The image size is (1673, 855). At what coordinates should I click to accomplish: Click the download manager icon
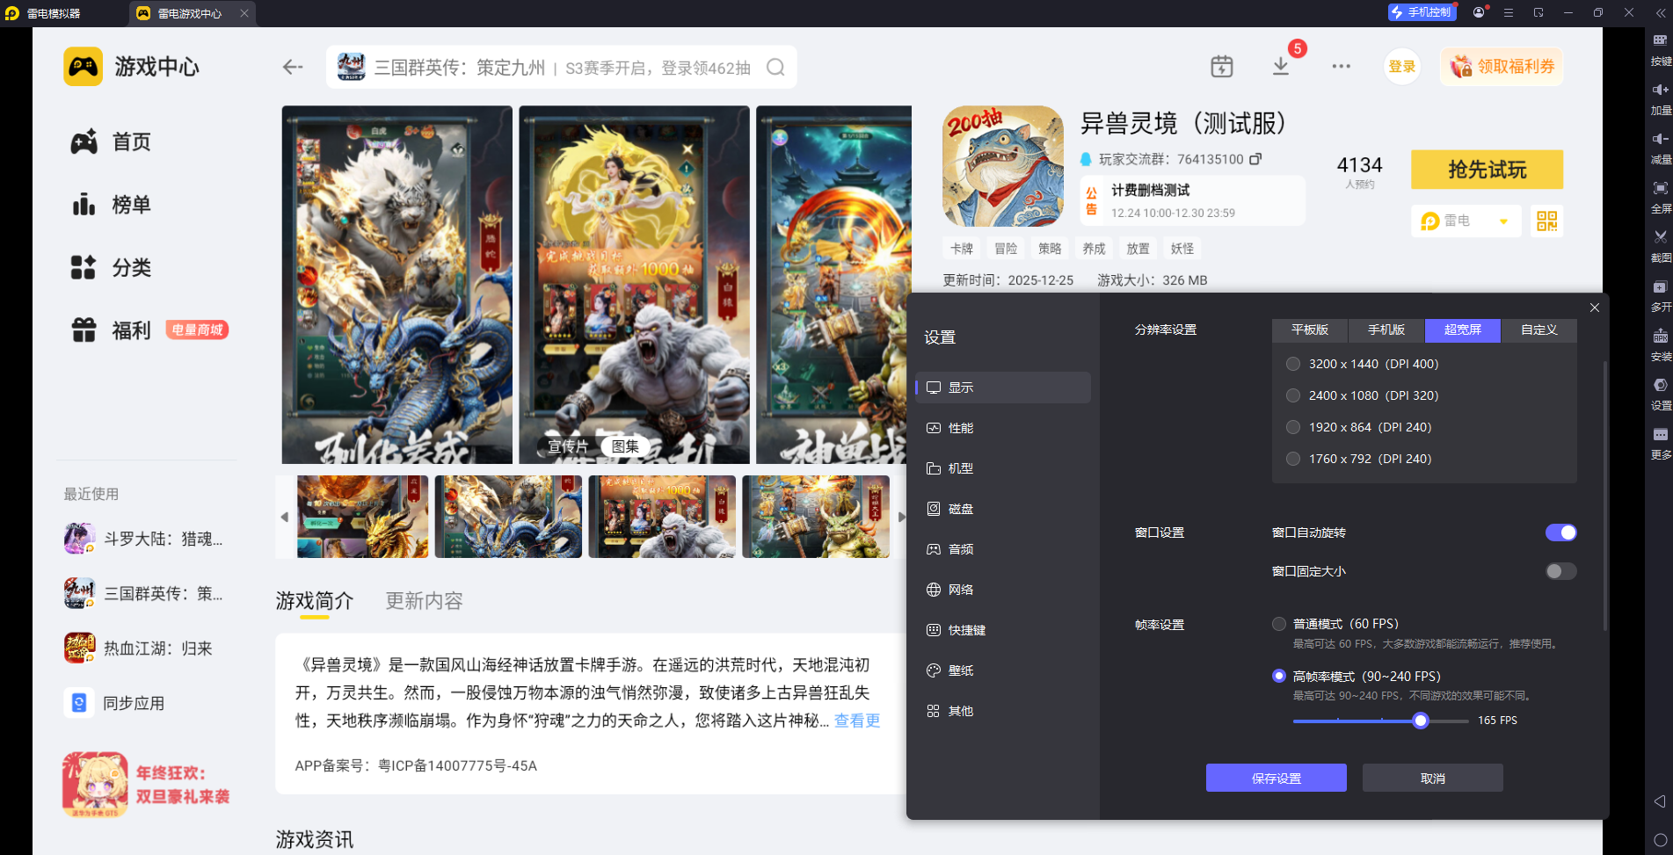tap(1280, 67)
